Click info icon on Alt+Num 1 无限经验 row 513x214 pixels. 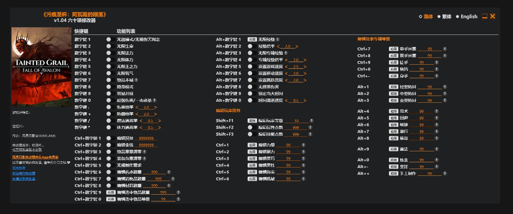click(278, 40)
